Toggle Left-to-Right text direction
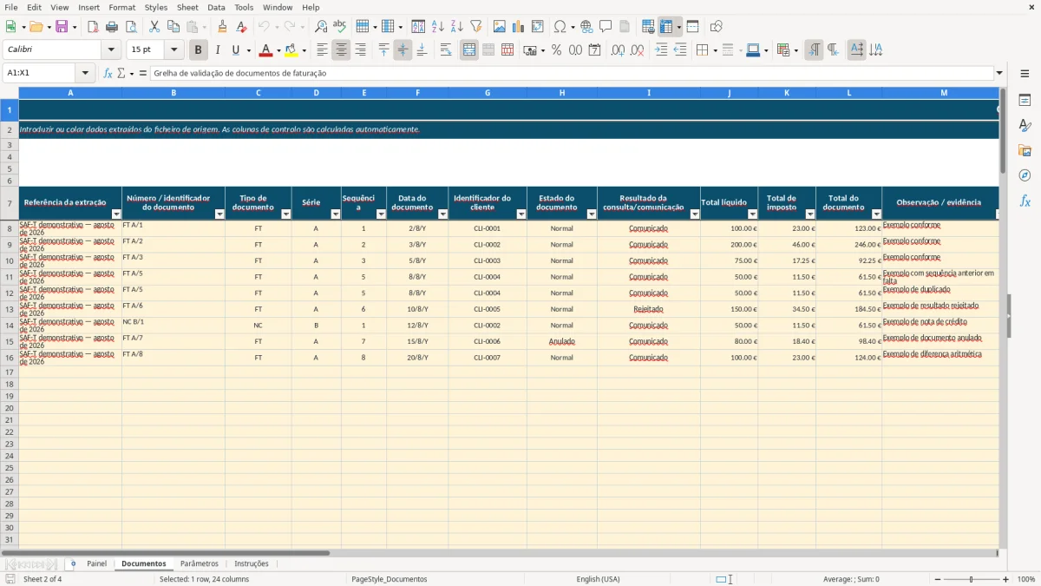Image resolution: width=1041 pixels, height=586 pixels. coord(814,50)
